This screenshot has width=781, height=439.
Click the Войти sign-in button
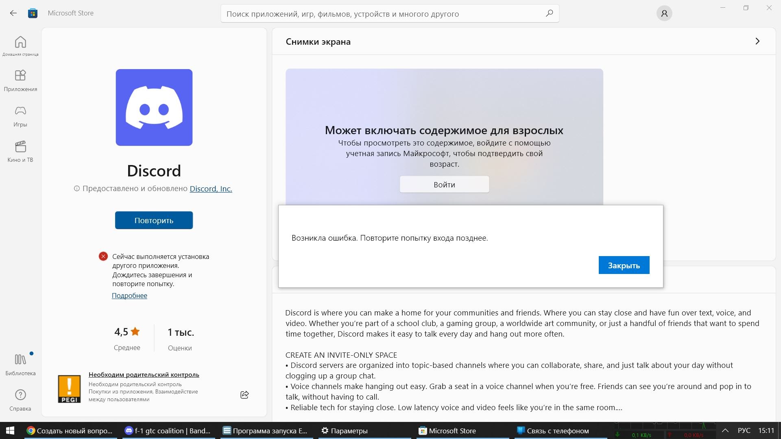pos(444,185)
